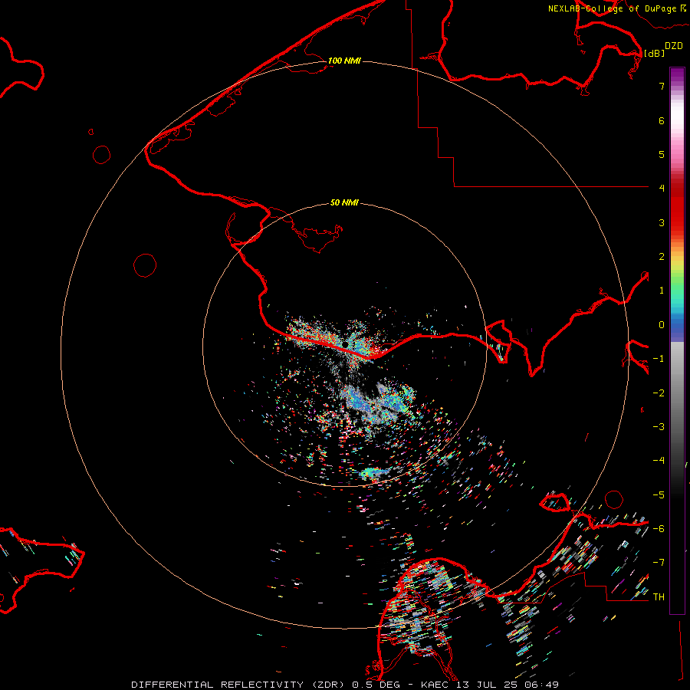The image size is (690, 690).
Task: Click the -2 value on the color scale
Action: [x=659, y=393]
